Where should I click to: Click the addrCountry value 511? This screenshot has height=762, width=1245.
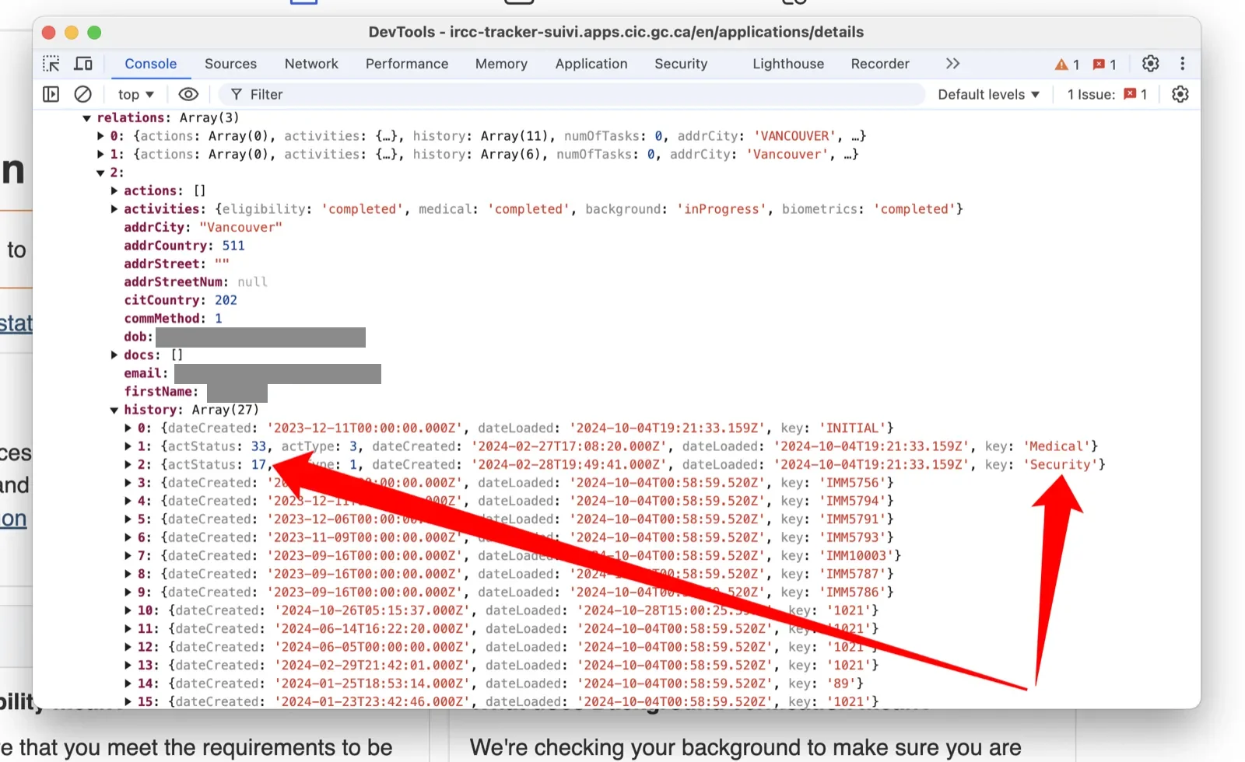click(x=233, y=245)
